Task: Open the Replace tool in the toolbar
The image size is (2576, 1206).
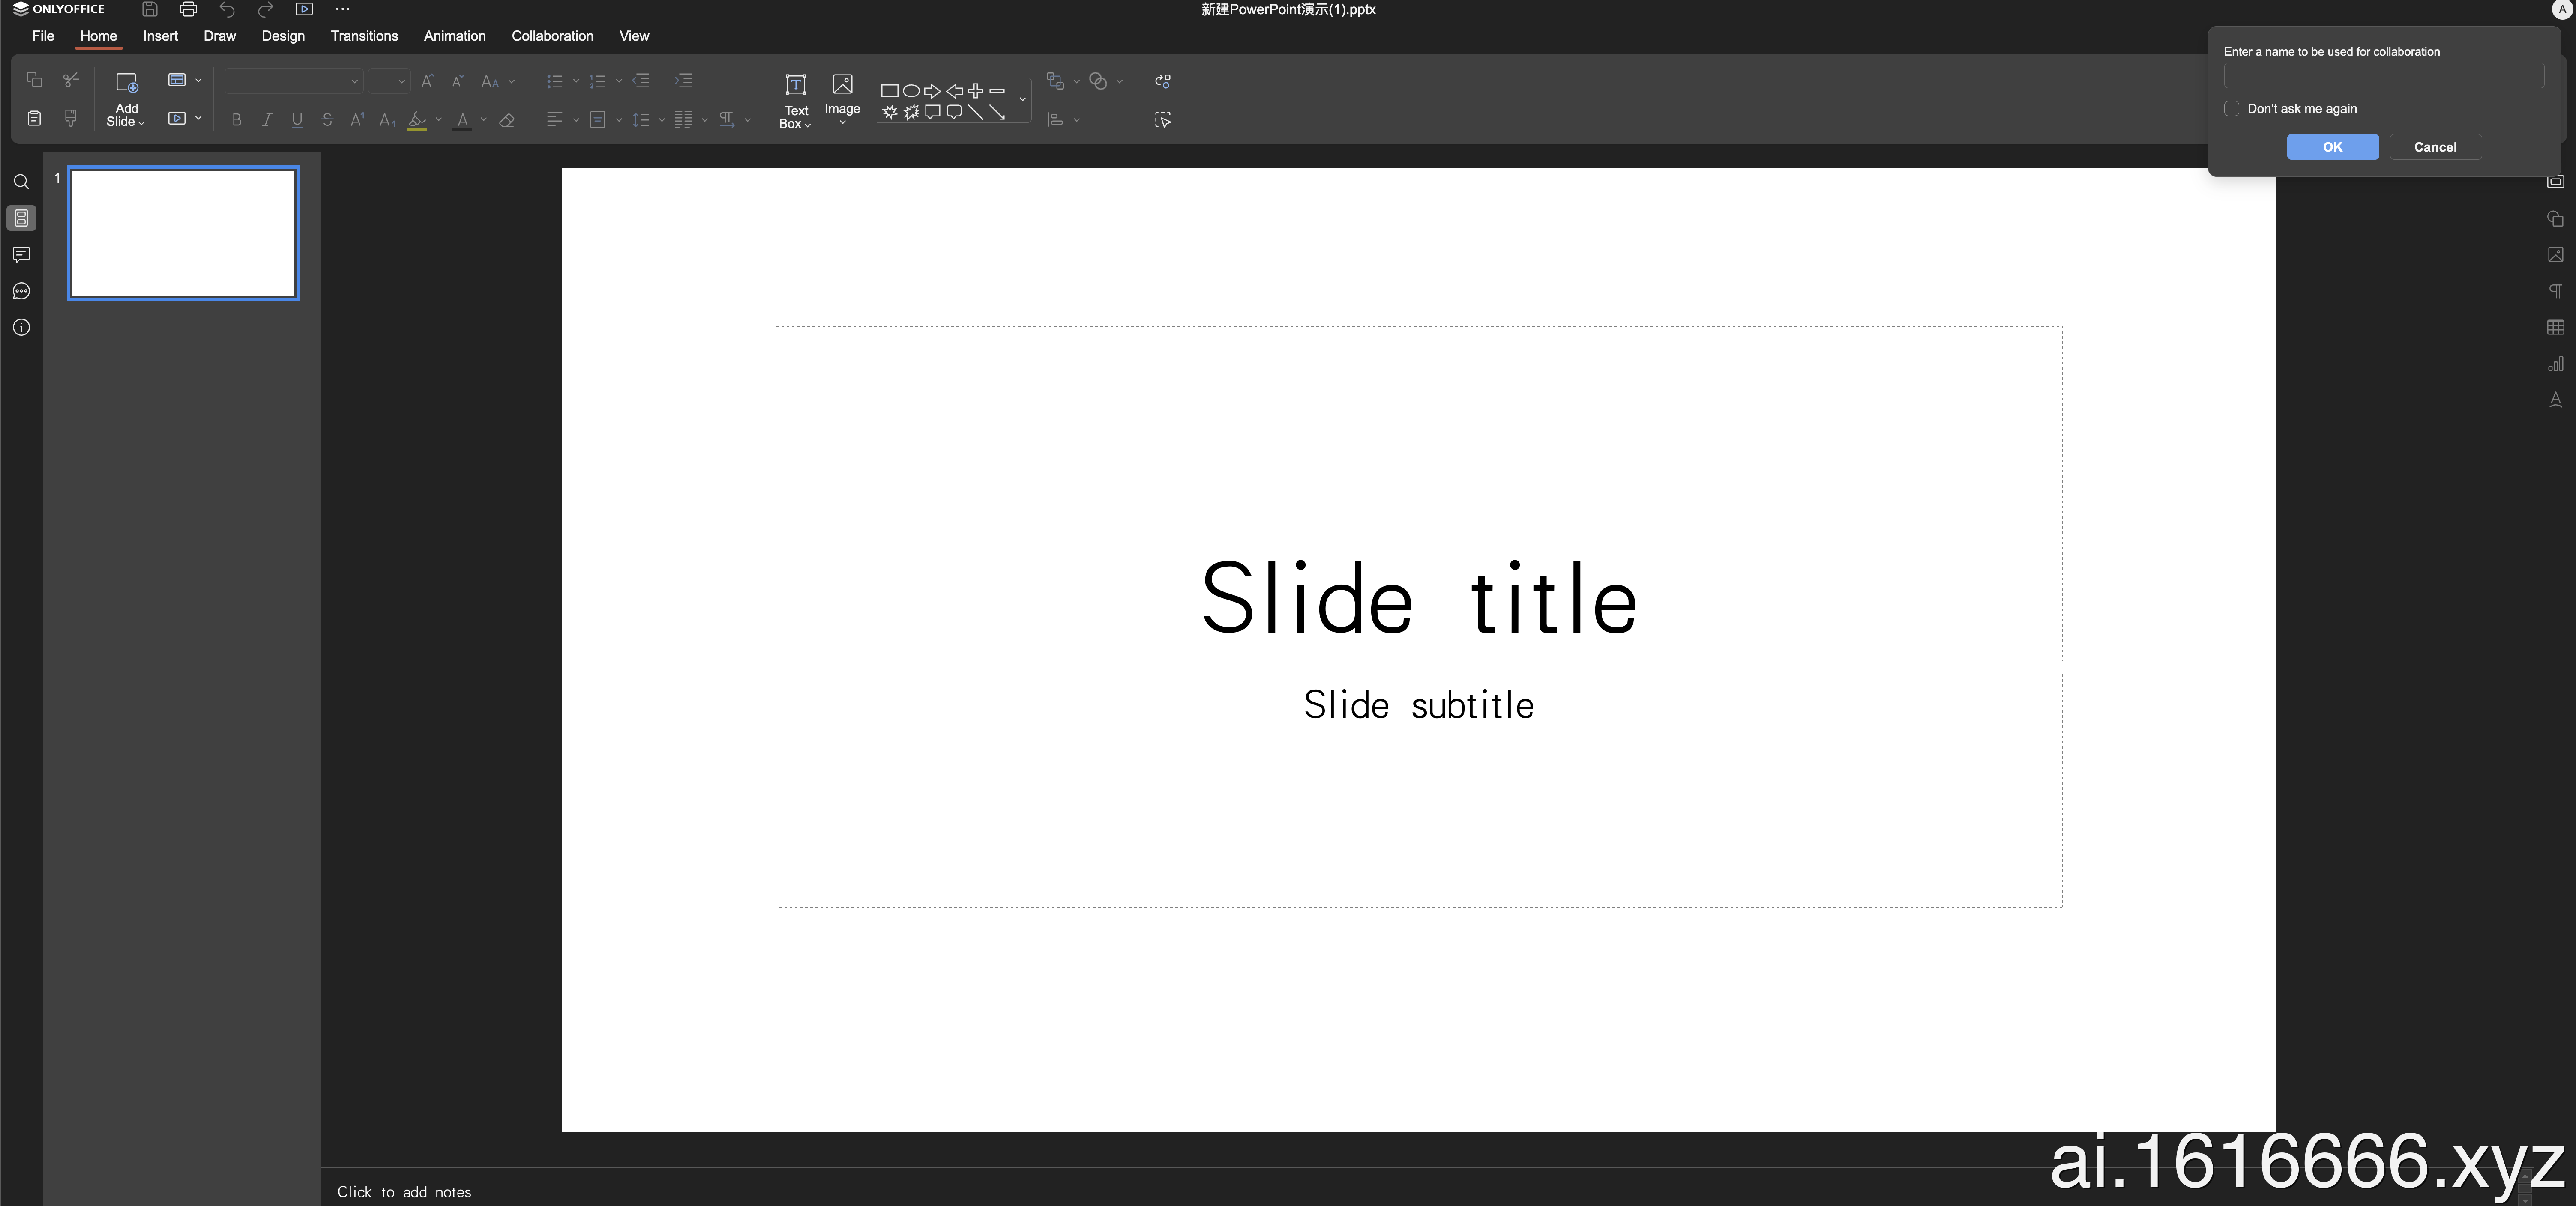Action: click(1163, 81)
